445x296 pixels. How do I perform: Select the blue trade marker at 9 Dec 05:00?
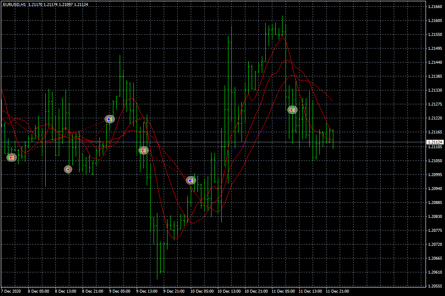pyautogui.click(x=110, y=119)
